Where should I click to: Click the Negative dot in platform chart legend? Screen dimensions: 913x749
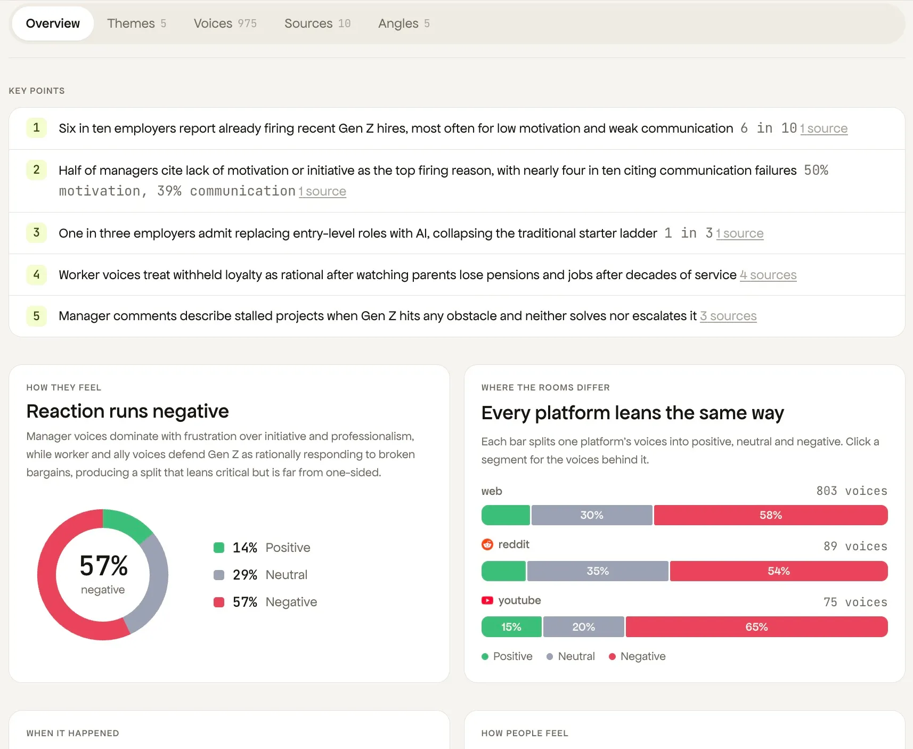[x=612, y=657]
